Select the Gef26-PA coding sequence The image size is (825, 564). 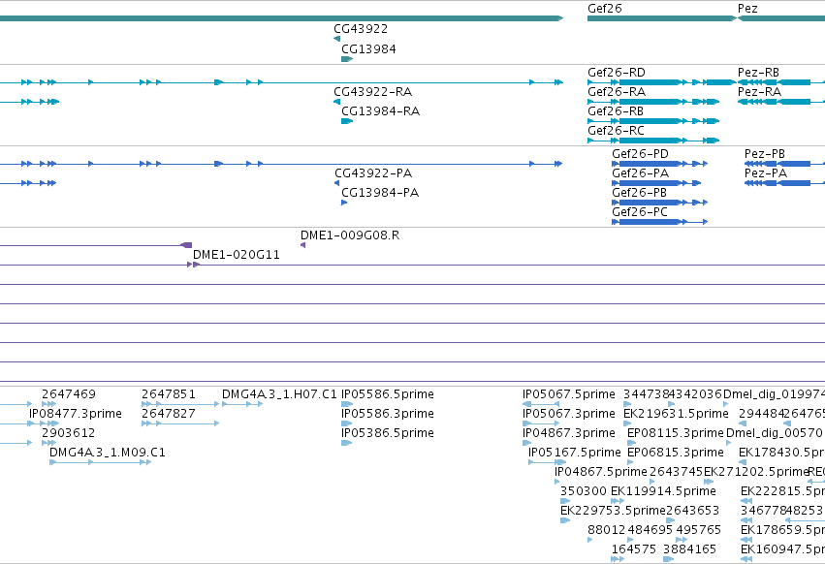click(x=656, y=183)
